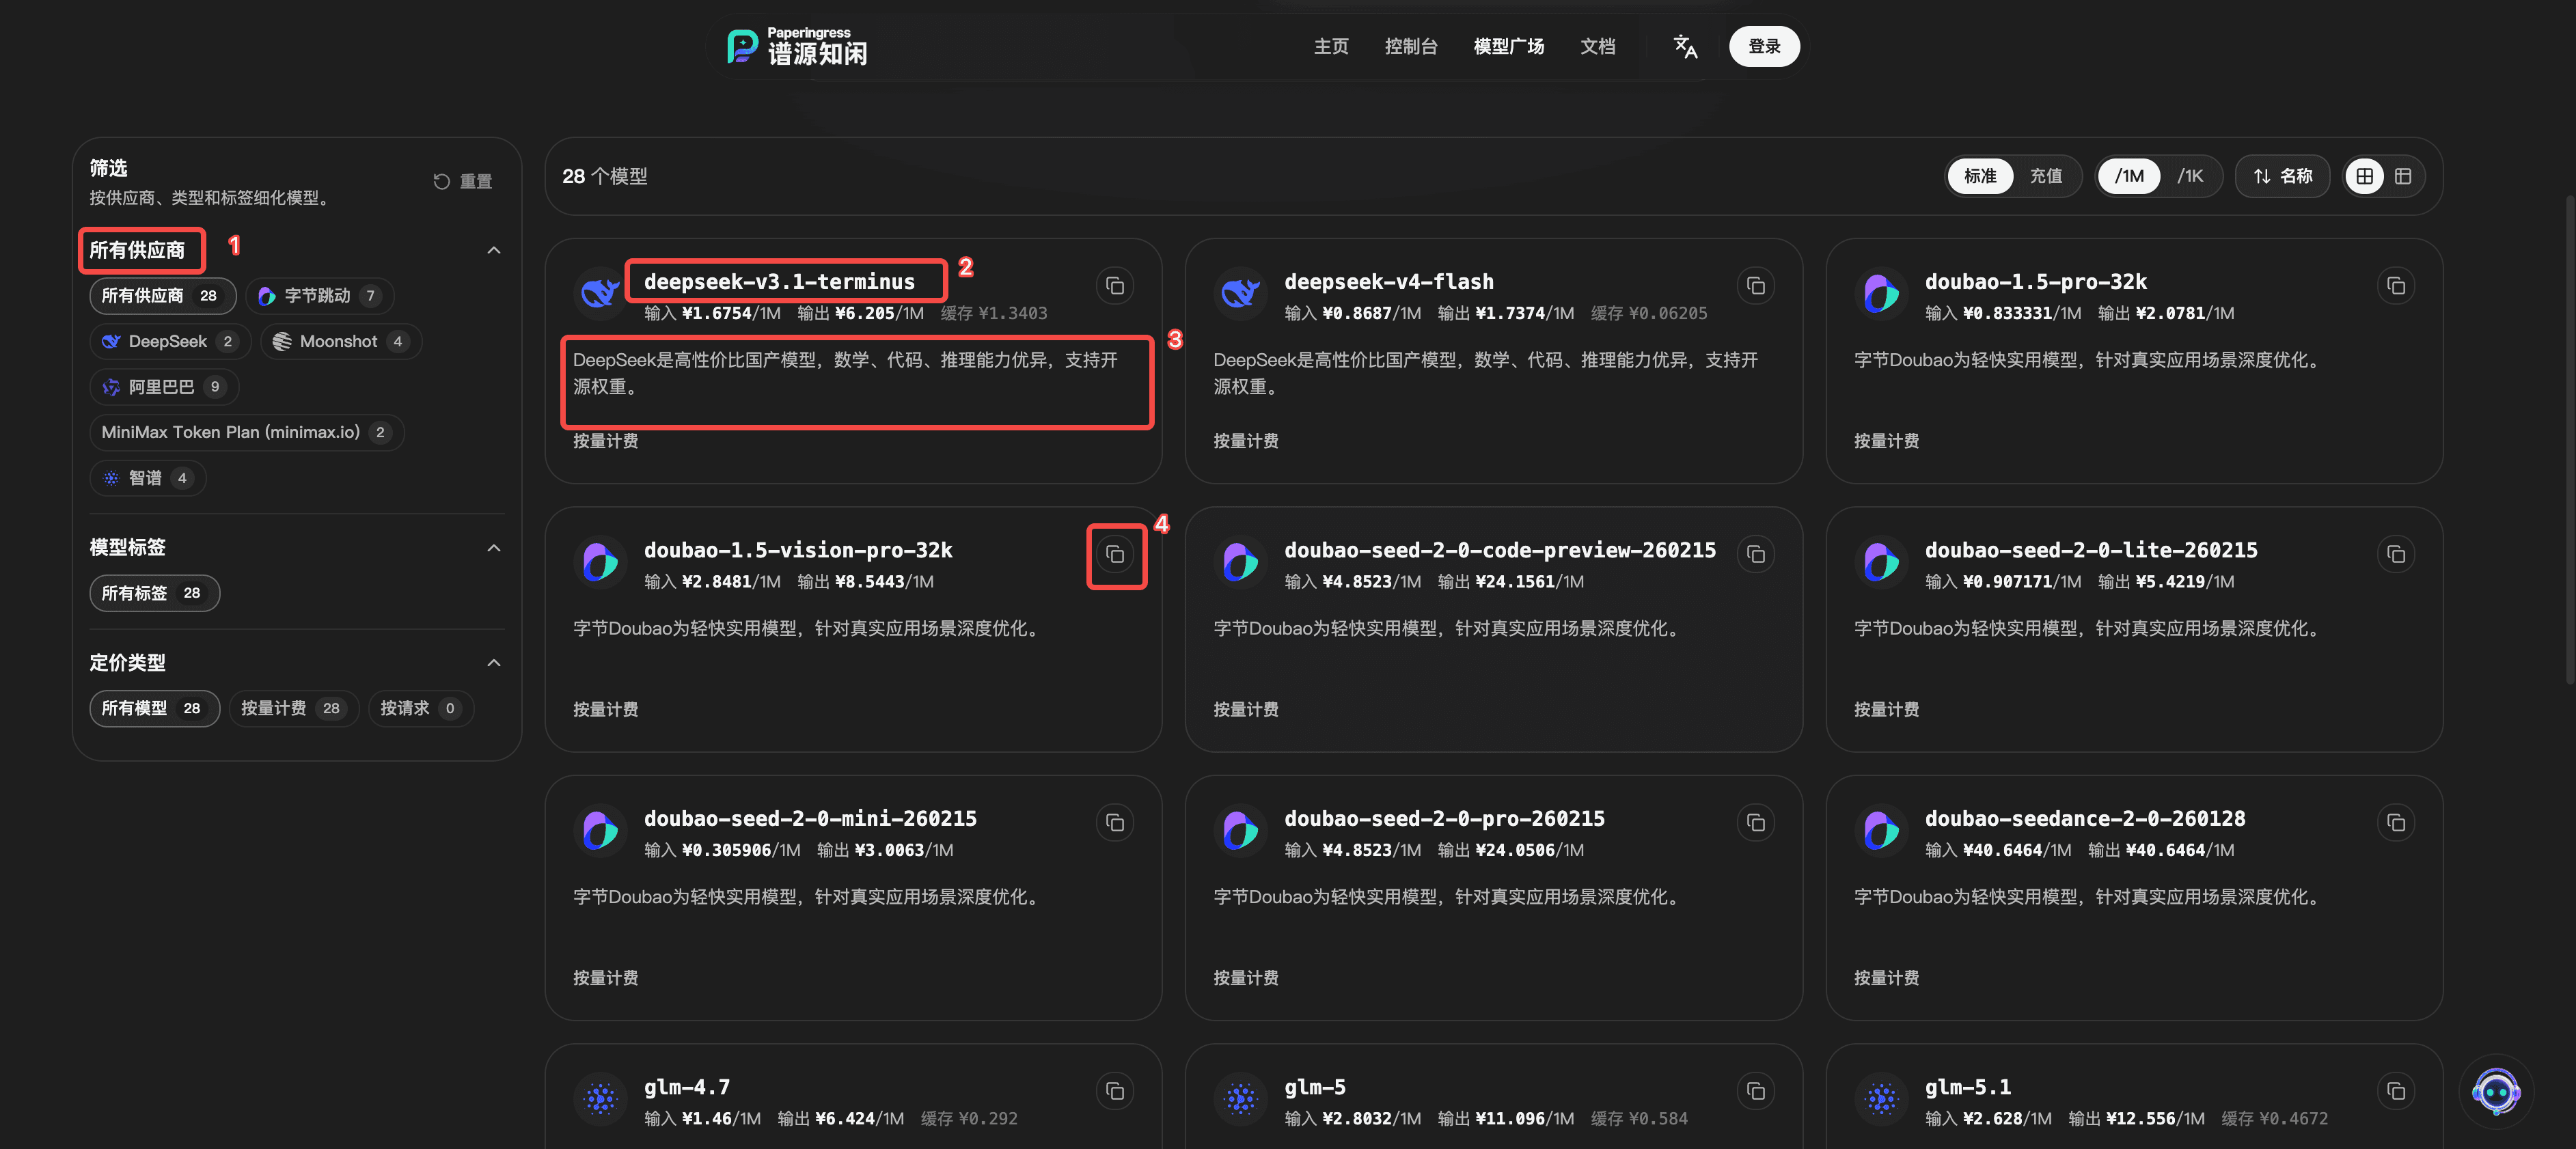Open the language translation switcher
The height and width of the screenshot is (1149, 2576).
pyautogui.click(x=1685, y=46)
